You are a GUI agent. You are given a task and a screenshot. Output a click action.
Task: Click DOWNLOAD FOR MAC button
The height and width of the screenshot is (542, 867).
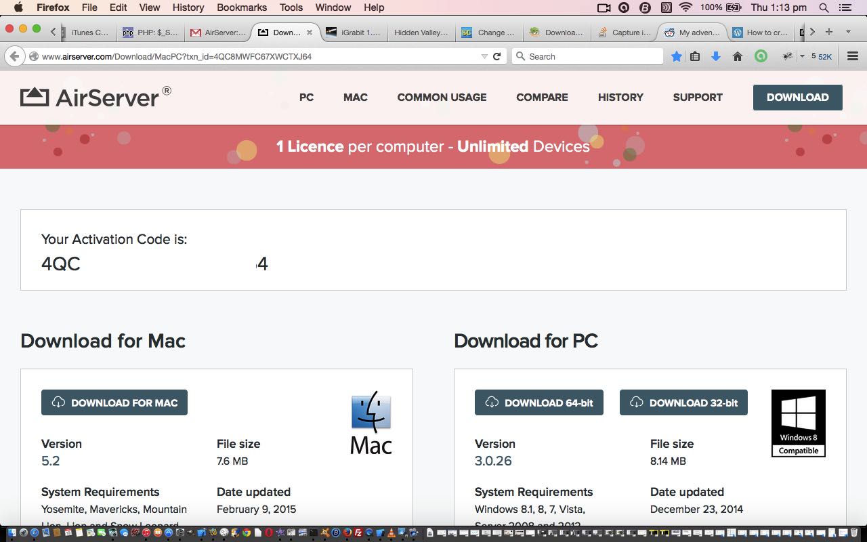tap(114, 402)
